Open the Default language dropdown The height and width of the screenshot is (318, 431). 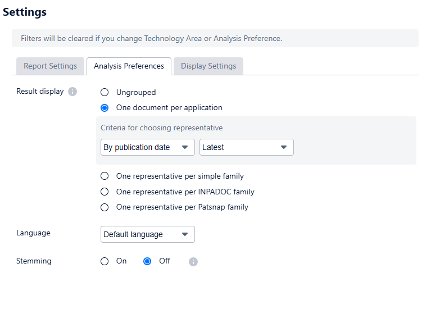click(x=147, y=234)
